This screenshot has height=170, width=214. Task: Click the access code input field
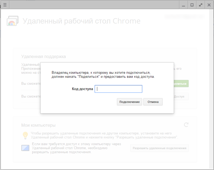pyautogui.click(x=118, y=89)
